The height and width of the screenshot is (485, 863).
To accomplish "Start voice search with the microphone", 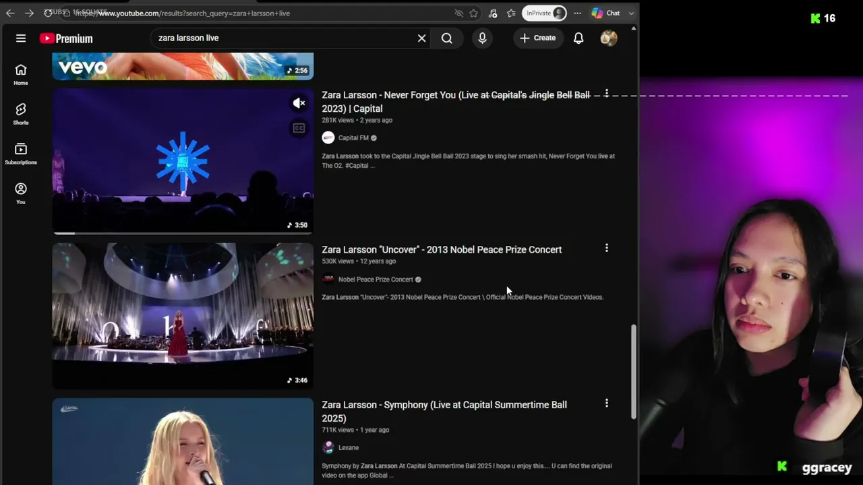I will point(482,38).
